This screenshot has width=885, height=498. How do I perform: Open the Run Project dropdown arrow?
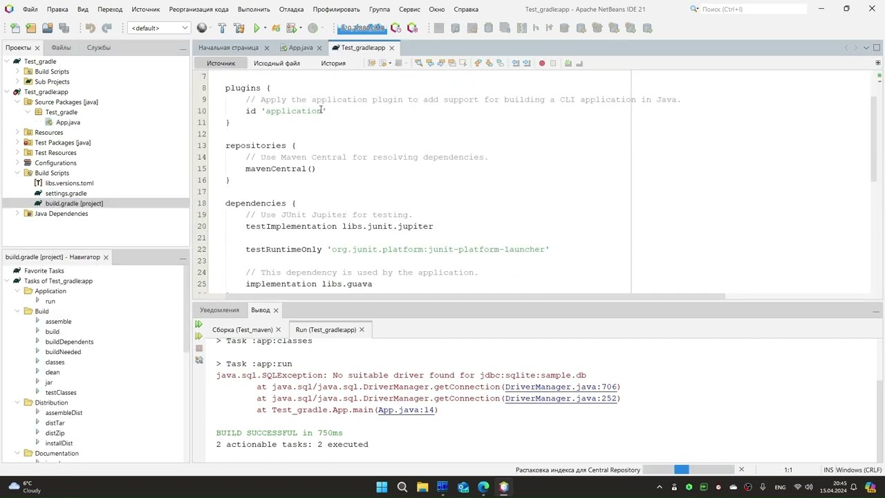pyautogui.click(x=265, y=28)
